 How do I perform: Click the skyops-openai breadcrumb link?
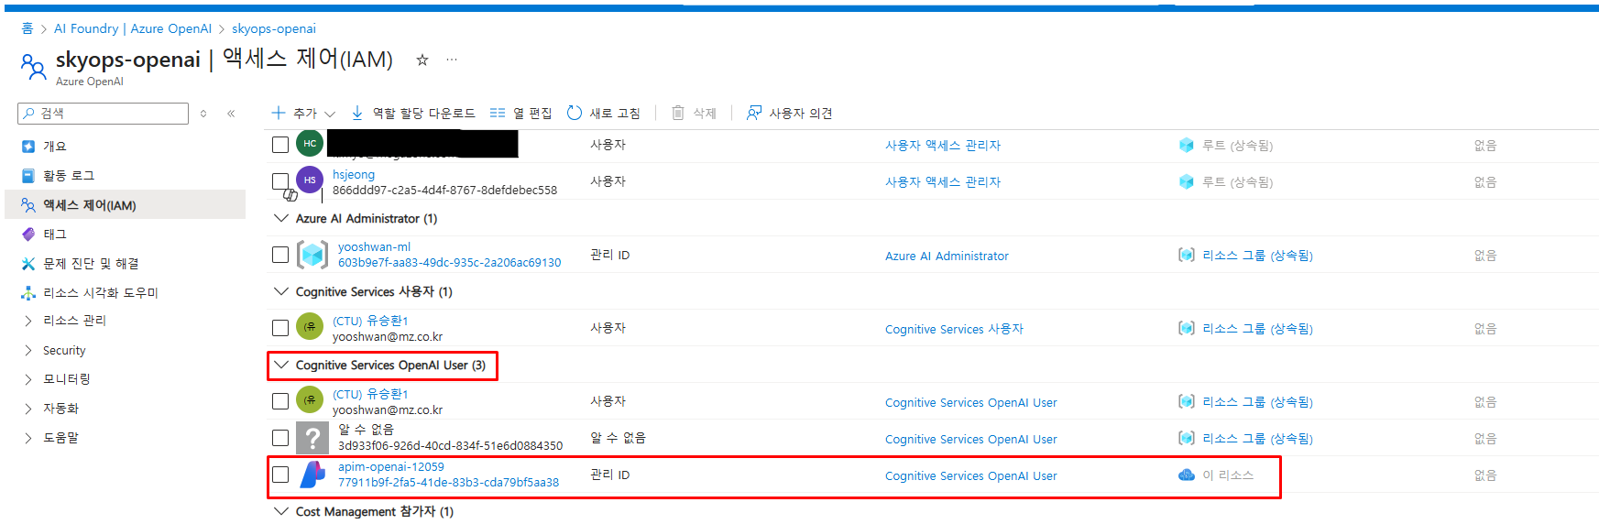click(273, 28)
